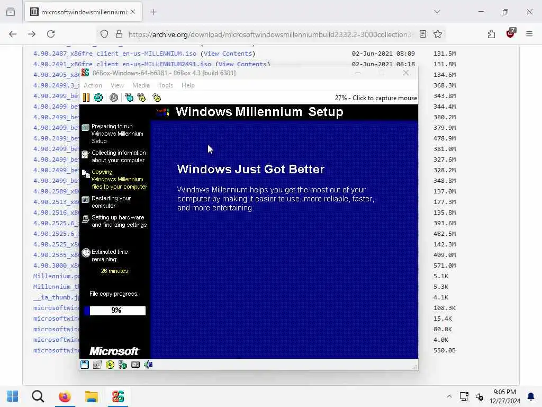The width and height of the screenshot is (542, 407).
Task: Open Firefox application hamburger menu
Action: pos(529,34)
